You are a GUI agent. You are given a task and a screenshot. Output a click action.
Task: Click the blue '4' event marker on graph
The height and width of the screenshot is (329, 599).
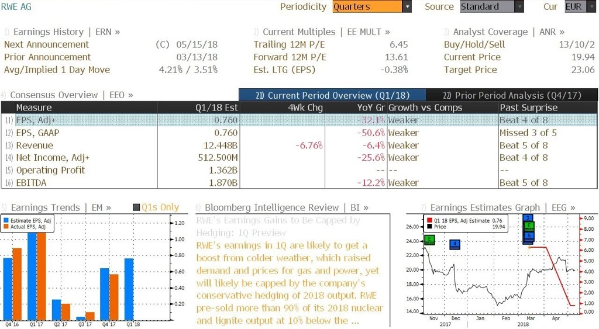(x=455, y=244)
